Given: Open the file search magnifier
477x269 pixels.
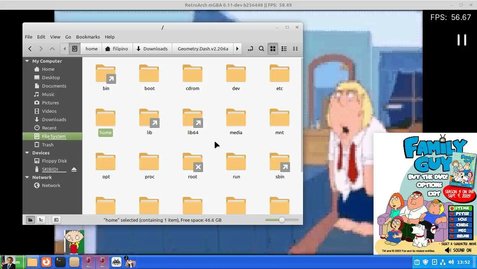Looking at the screenshot, I should (x=261, y=49).
